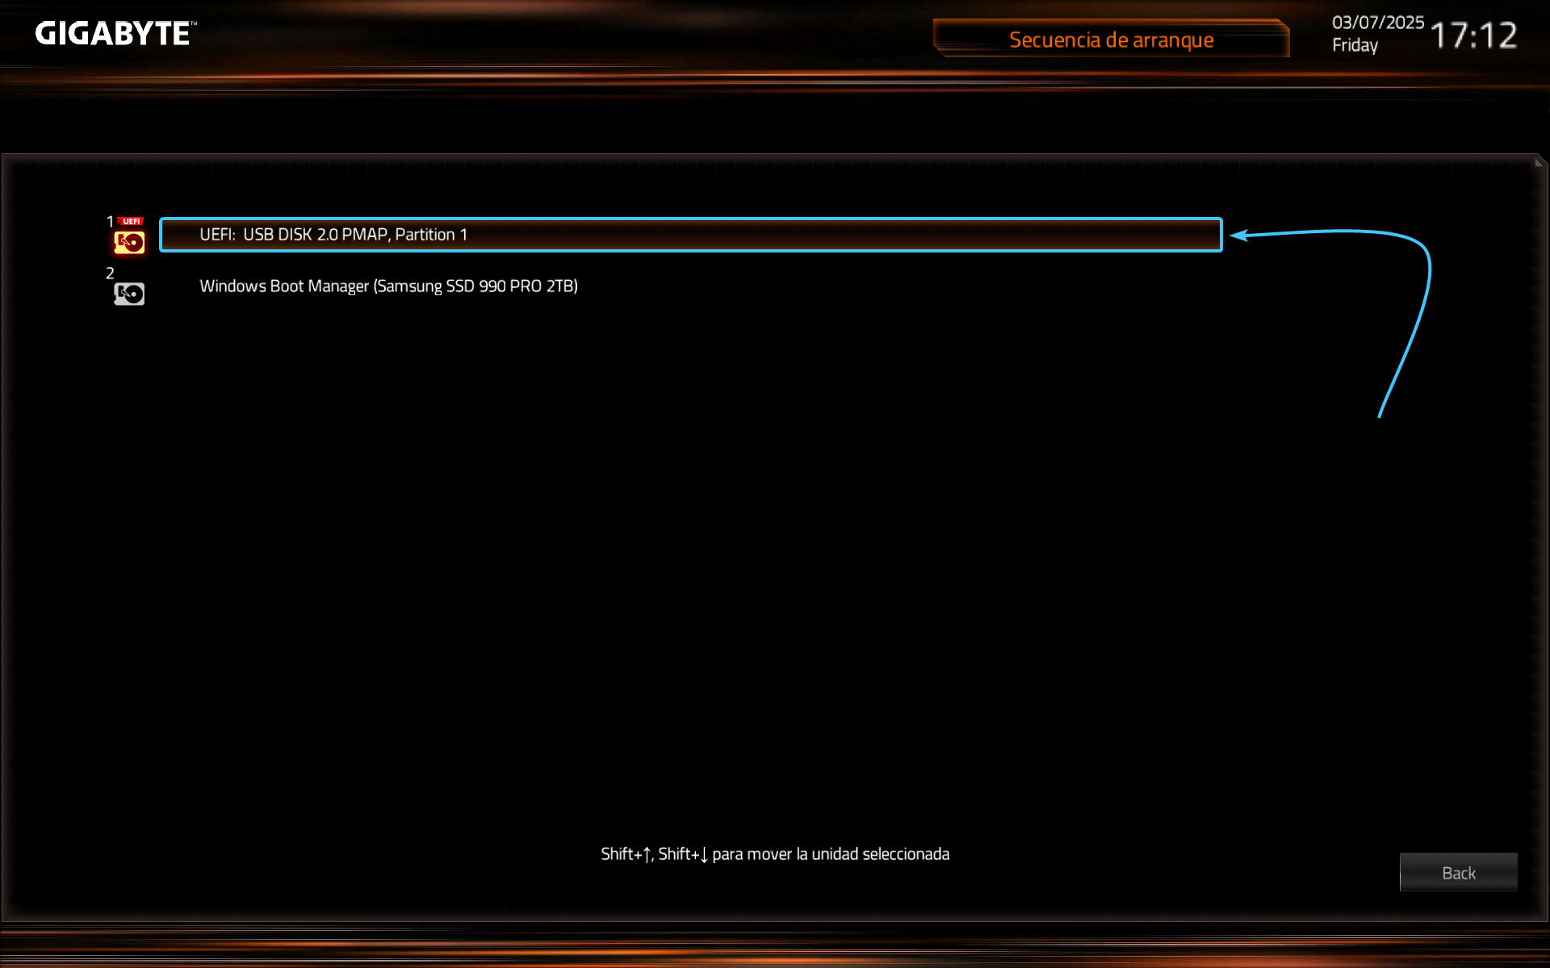
Task: Click the blue arrowhead pointing at the USB entry
Action: [1239, 236]
